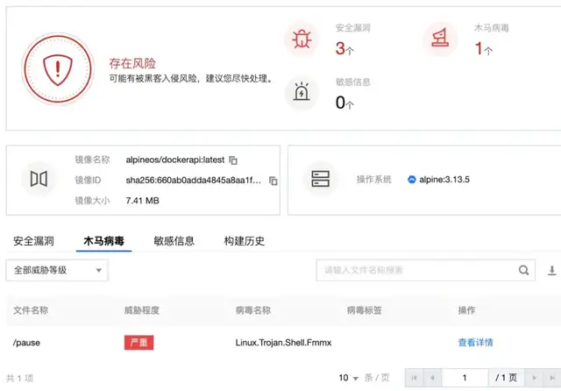Go to the first page
Viewport: 561px width, 391px height.
pyautogui.click(x=415, y=378)
